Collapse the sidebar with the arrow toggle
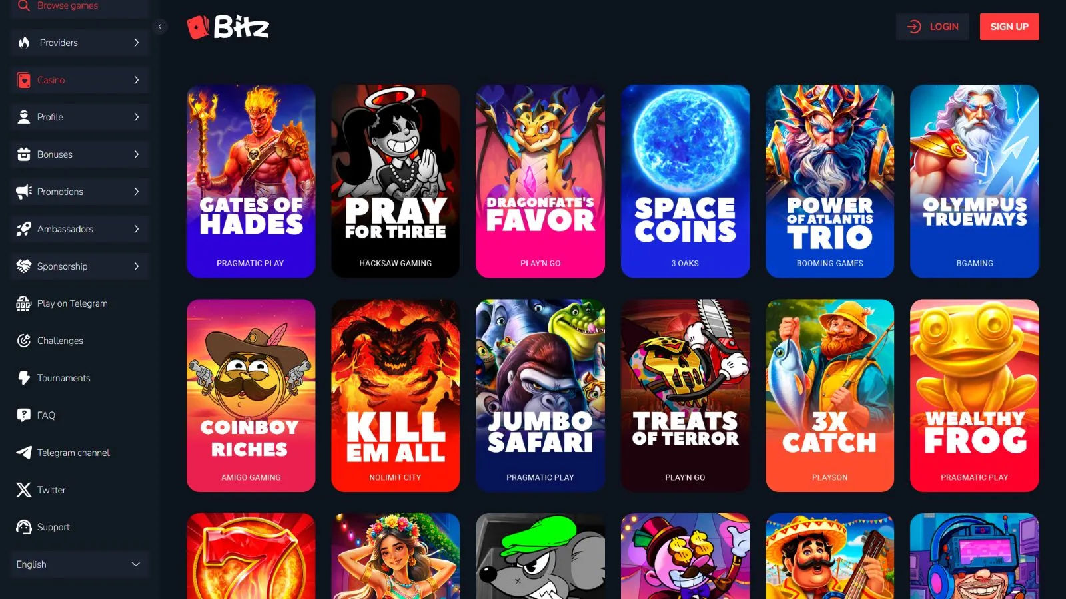The height and width of the screenshot is (599, 1066). pyautogui.click(x=160, y=27)
